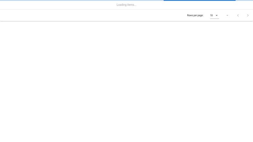The image size is (253, 142).
Task: Select the value 10 in rows selector
Action: pos(211,15)
